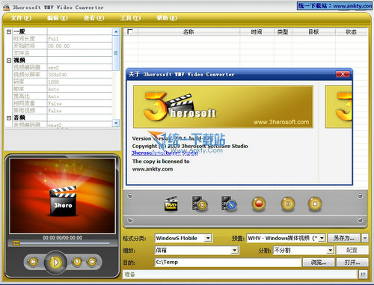Click the 宽高比 value Auto
Screen dimensions: 374x285
[79, 96]
